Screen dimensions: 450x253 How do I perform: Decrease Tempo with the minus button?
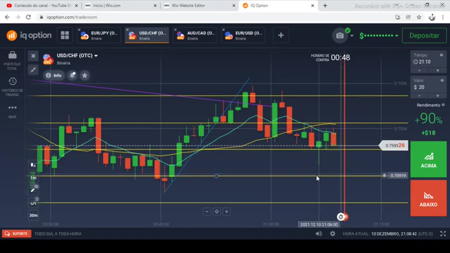point(419,70)
